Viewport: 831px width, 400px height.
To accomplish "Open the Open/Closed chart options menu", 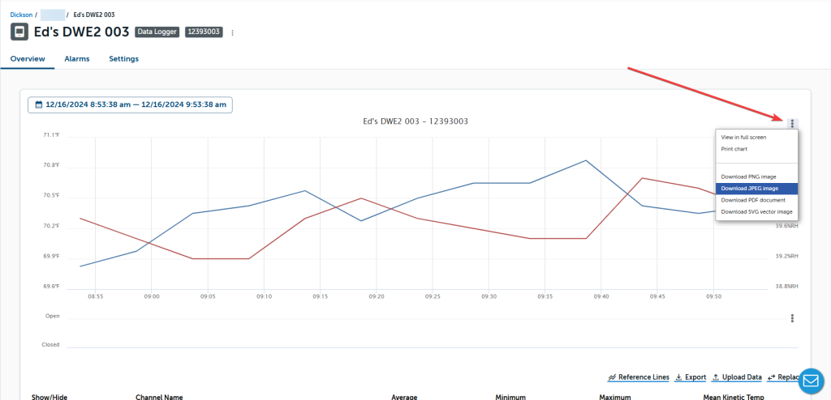I will point(792,318).
